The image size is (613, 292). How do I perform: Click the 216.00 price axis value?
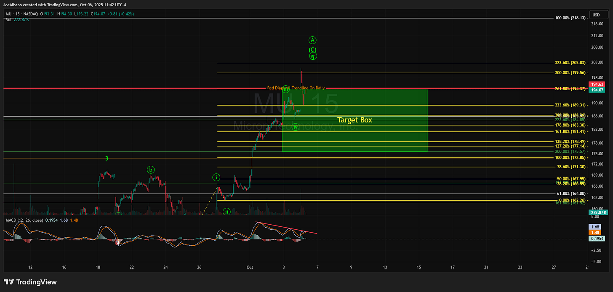tap(597, 24)
